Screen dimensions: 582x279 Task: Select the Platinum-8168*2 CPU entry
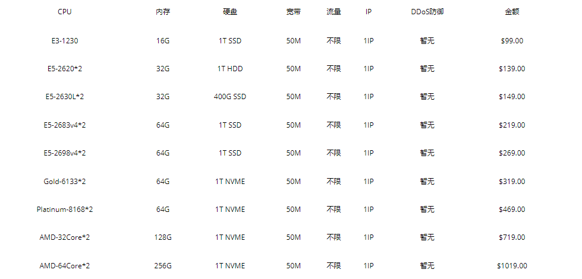coord(65,210)
